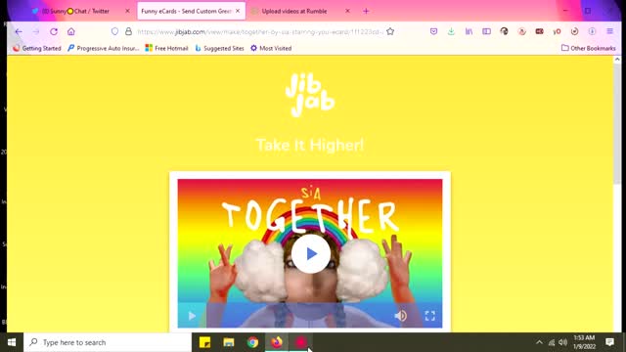Open Progressive Auto Insurance bookmark
Viewport: 626px width, 352px height.
point(104,48)
